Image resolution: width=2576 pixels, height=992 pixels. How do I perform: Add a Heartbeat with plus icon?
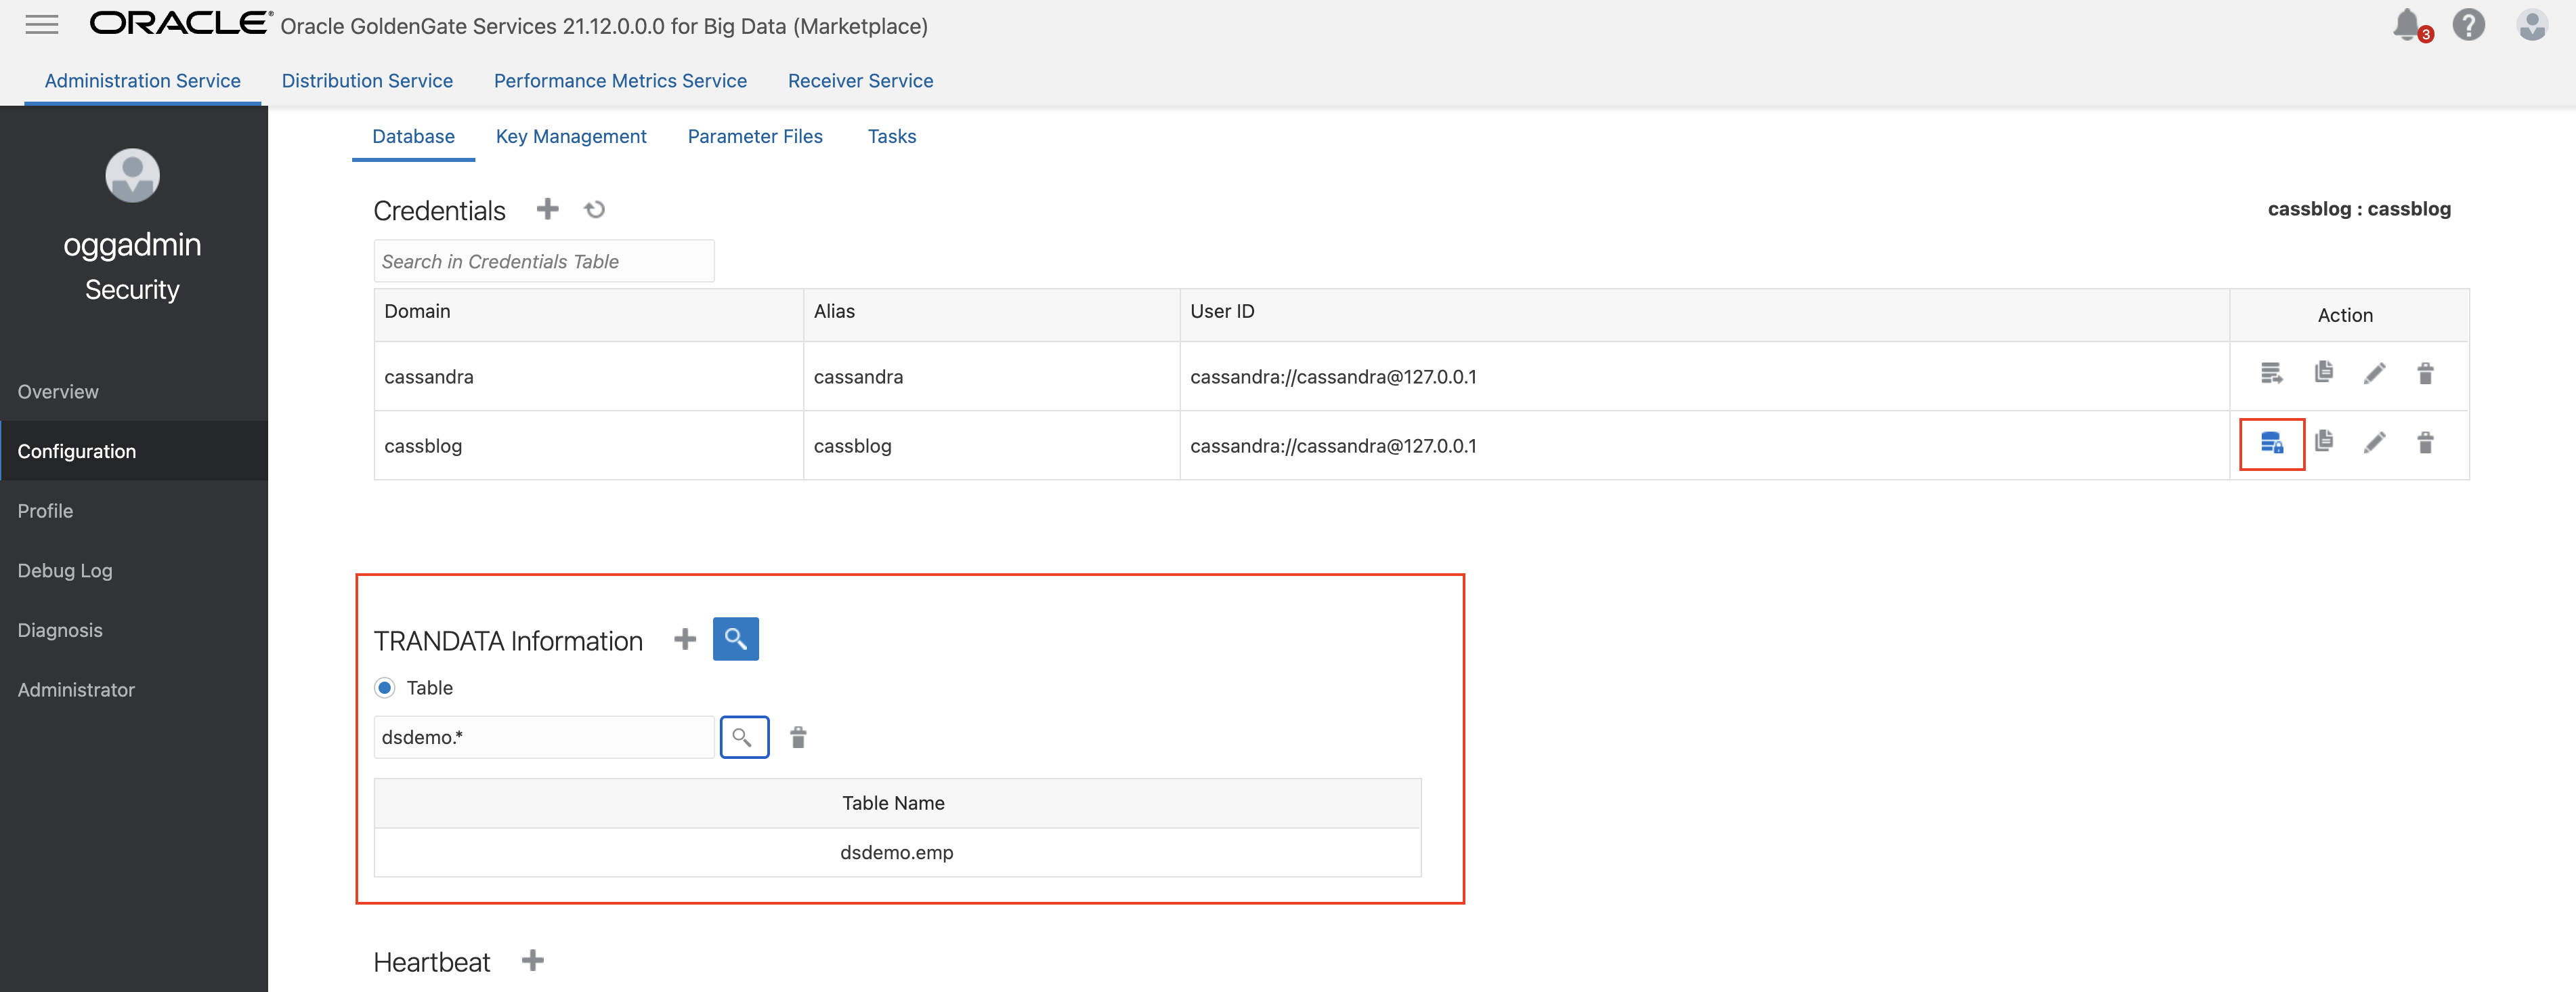[533, 961]
